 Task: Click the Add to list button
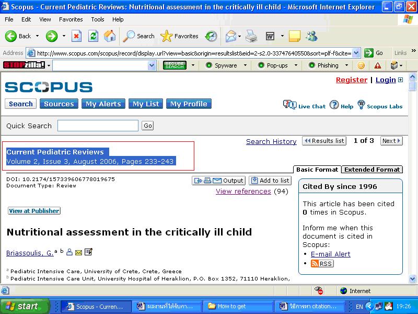point(270,181)
